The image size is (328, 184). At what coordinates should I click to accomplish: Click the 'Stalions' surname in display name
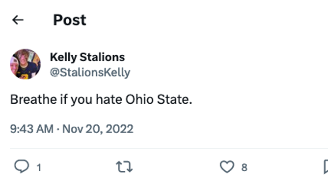point(102,57)
